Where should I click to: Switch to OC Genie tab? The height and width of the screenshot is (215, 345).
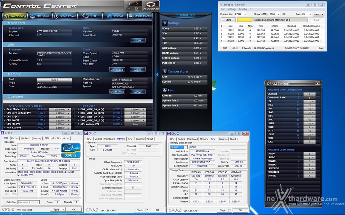coord(40,16)
